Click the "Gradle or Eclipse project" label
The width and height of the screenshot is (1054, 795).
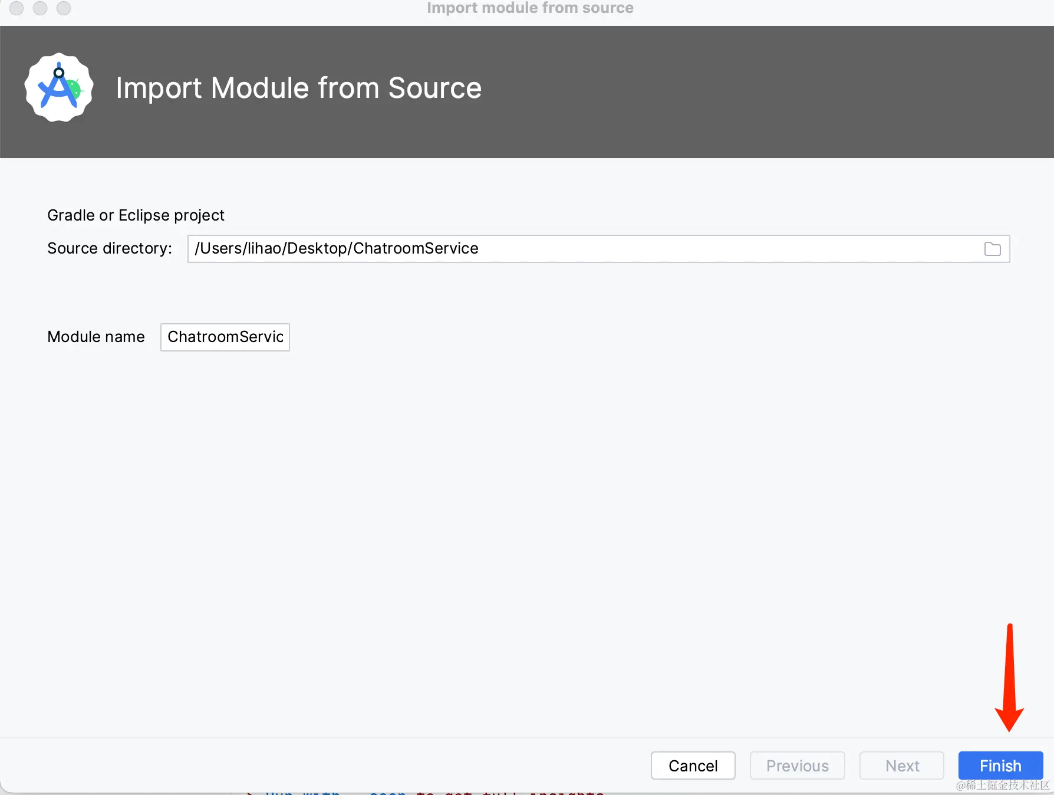point(136,215)
